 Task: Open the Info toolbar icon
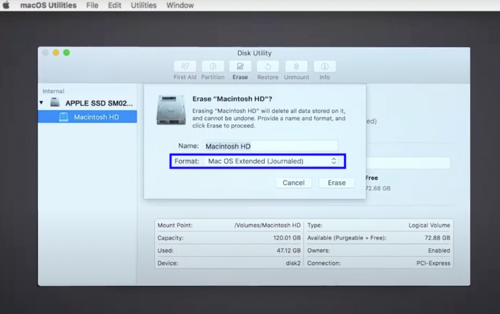[x=325, y=66]
